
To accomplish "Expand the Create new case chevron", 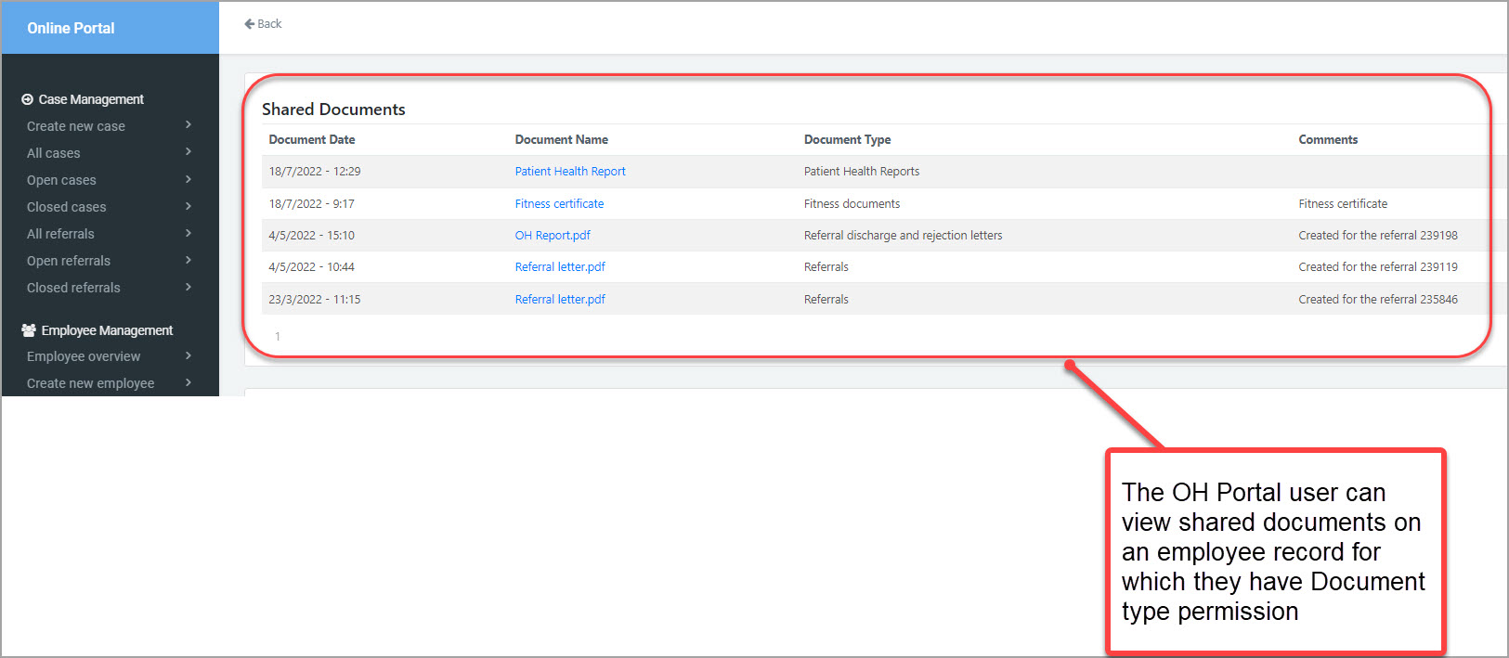I will tap(189, 125).
